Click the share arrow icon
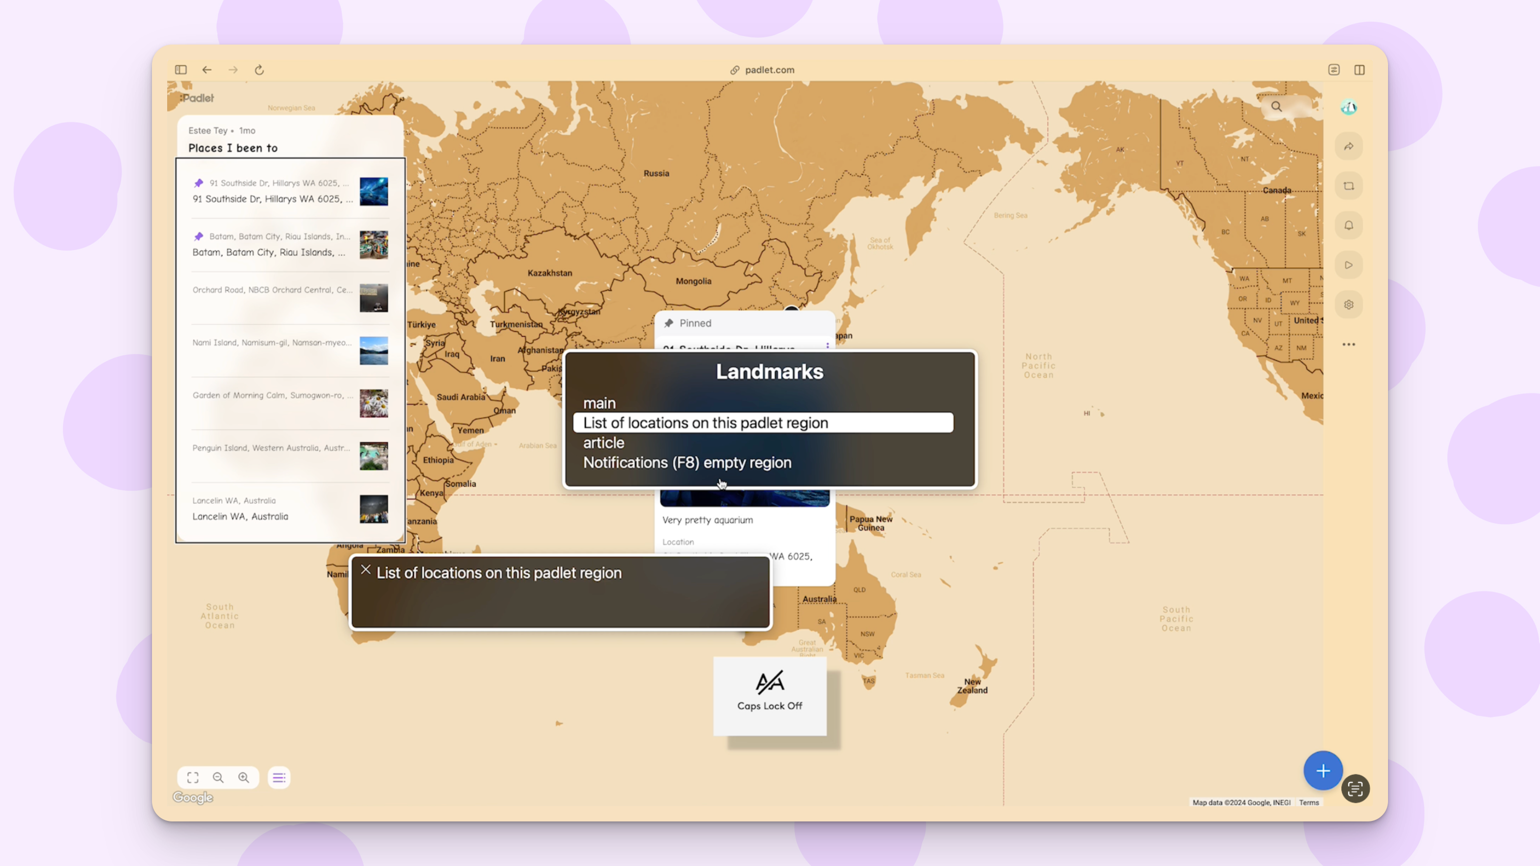Image resolution: width=1540 pixels, height=866 pixels. coord(1349,146)
